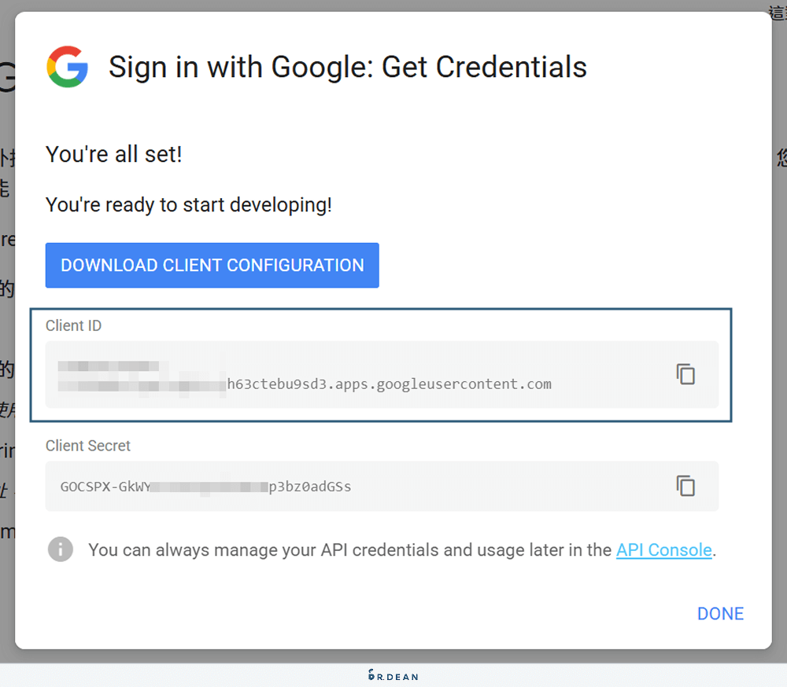Click the Client ID label
This screenshot has width=787, height=687.
click(x=73, y=325)
